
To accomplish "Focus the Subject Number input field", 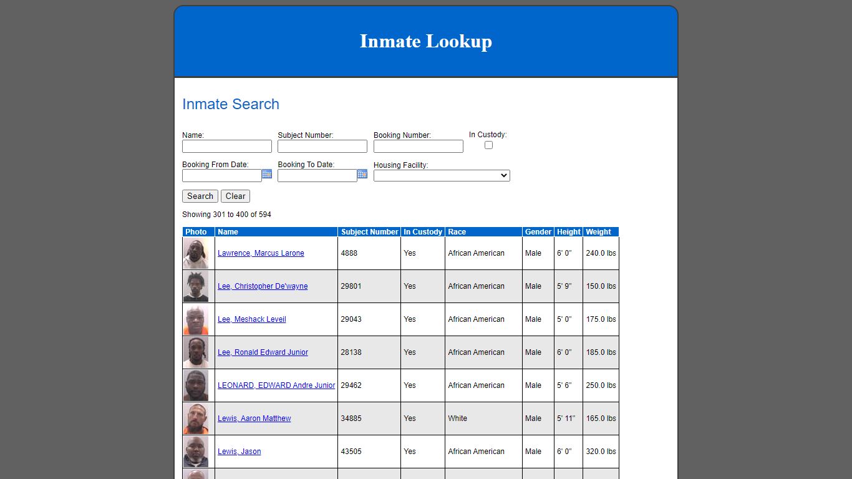I will click(322, 146).
